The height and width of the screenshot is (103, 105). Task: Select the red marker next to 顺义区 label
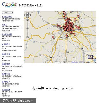click(78, 16)
